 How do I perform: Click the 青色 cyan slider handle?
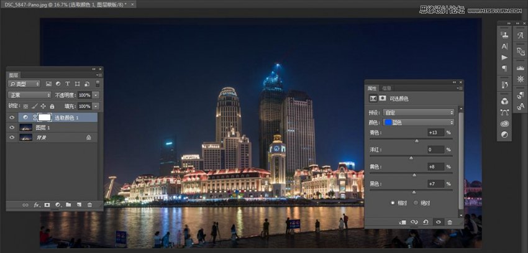tap(417, 141)
